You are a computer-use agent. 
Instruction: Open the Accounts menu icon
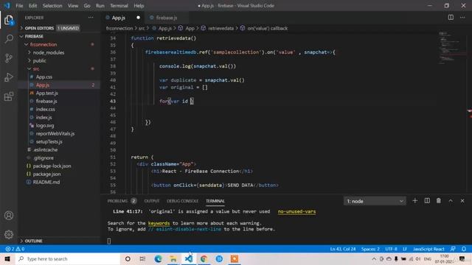pyautogui.click(x=9, y=216)
